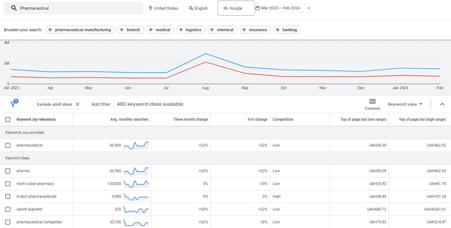Check the hi tech pharmaceuticals checkbox
Image resolution: width=451 pixels, height=228 pixels.
click(8, 196)
